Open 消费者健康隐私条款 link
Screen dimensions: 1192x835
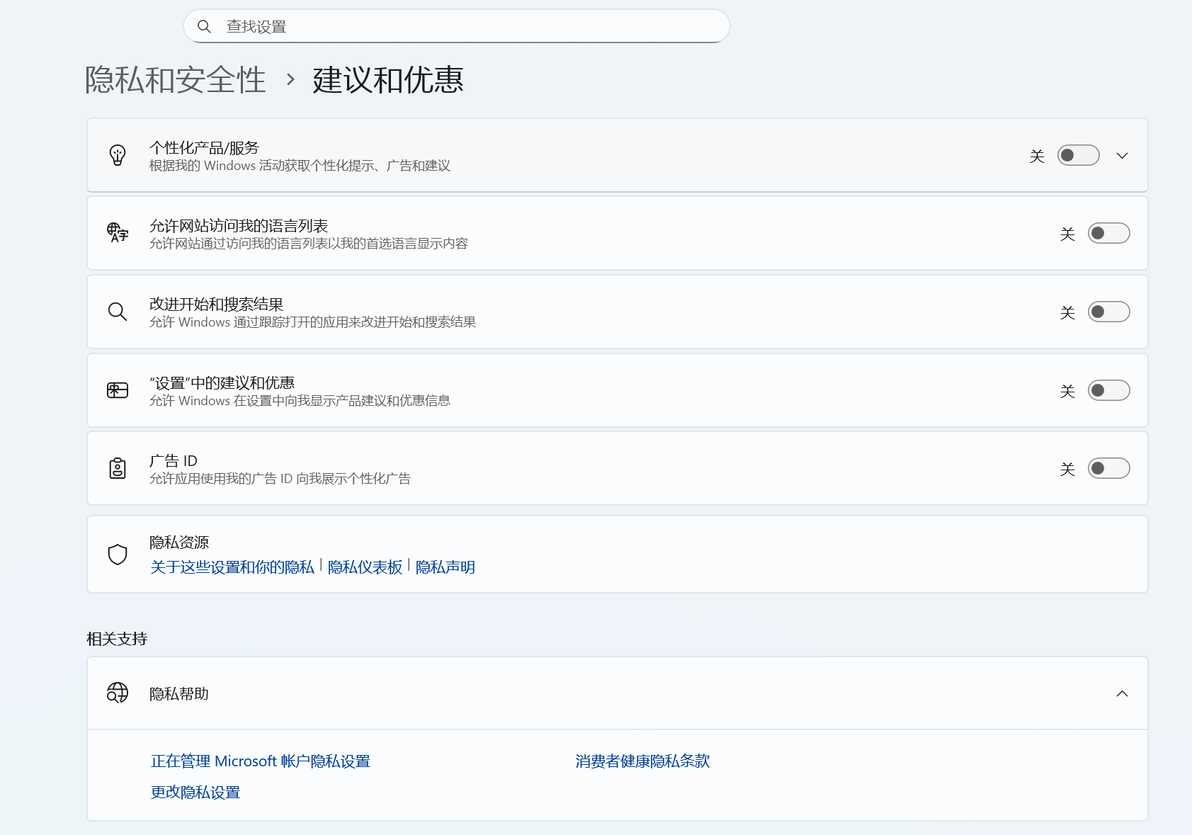click(642, 761)
